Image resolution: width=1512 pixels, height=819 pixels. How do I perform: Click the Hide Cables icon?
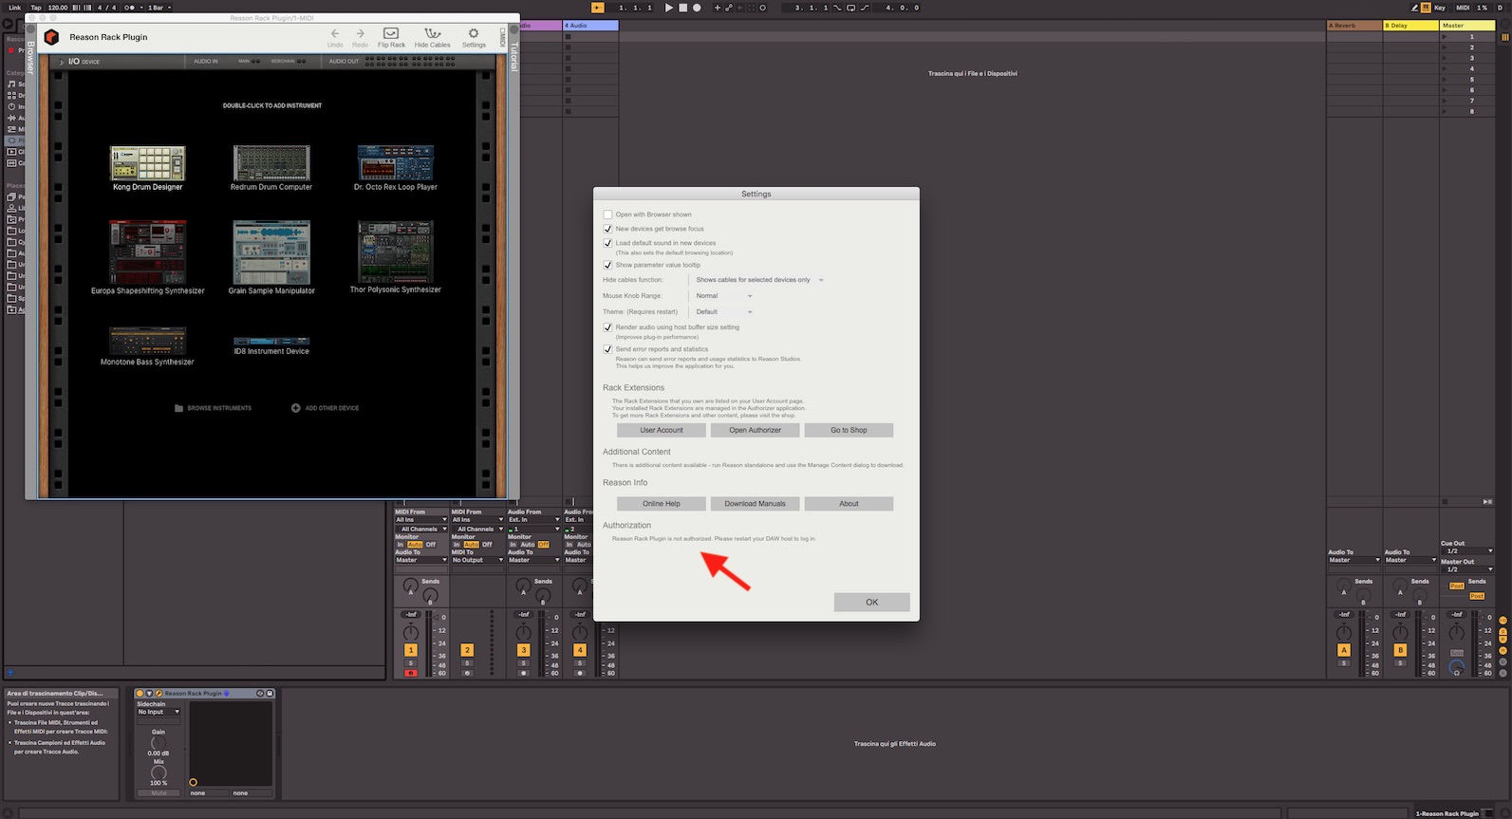click(x=432, y=34)
